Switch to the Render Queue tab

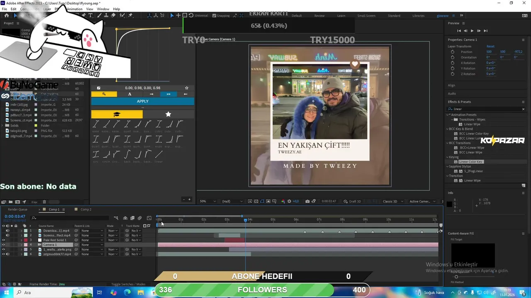(x=17, y=209)
